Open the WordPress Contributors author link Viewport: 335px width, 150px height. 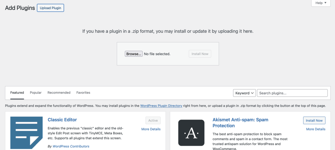pyautogui.click(x=71, y=146)
